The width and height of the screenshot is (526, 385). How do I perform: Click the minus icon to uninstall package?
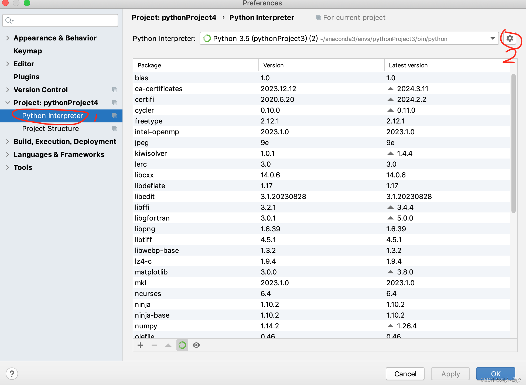click(154, 345)
